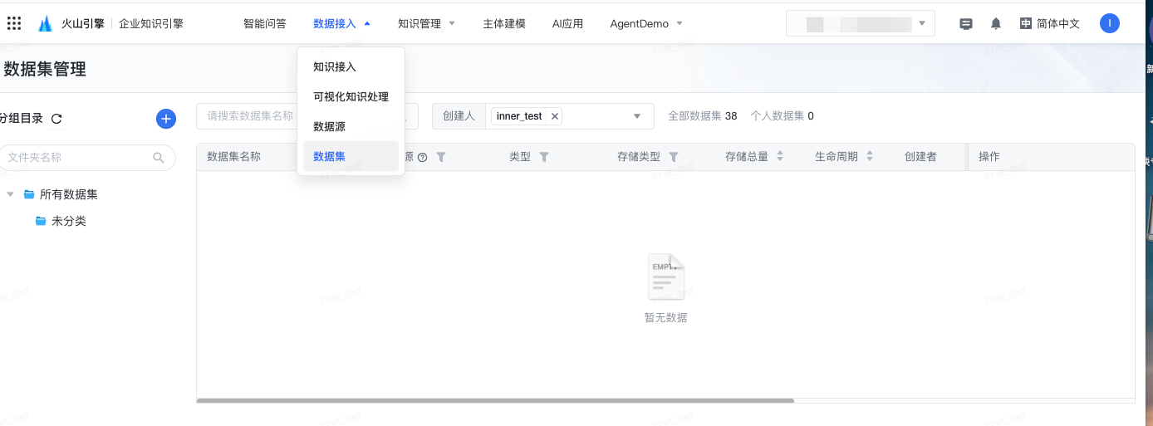Expand the 创建人 dropdown arrow
Viewport: 1153px width, 426px height.
[x=638, y=116]
